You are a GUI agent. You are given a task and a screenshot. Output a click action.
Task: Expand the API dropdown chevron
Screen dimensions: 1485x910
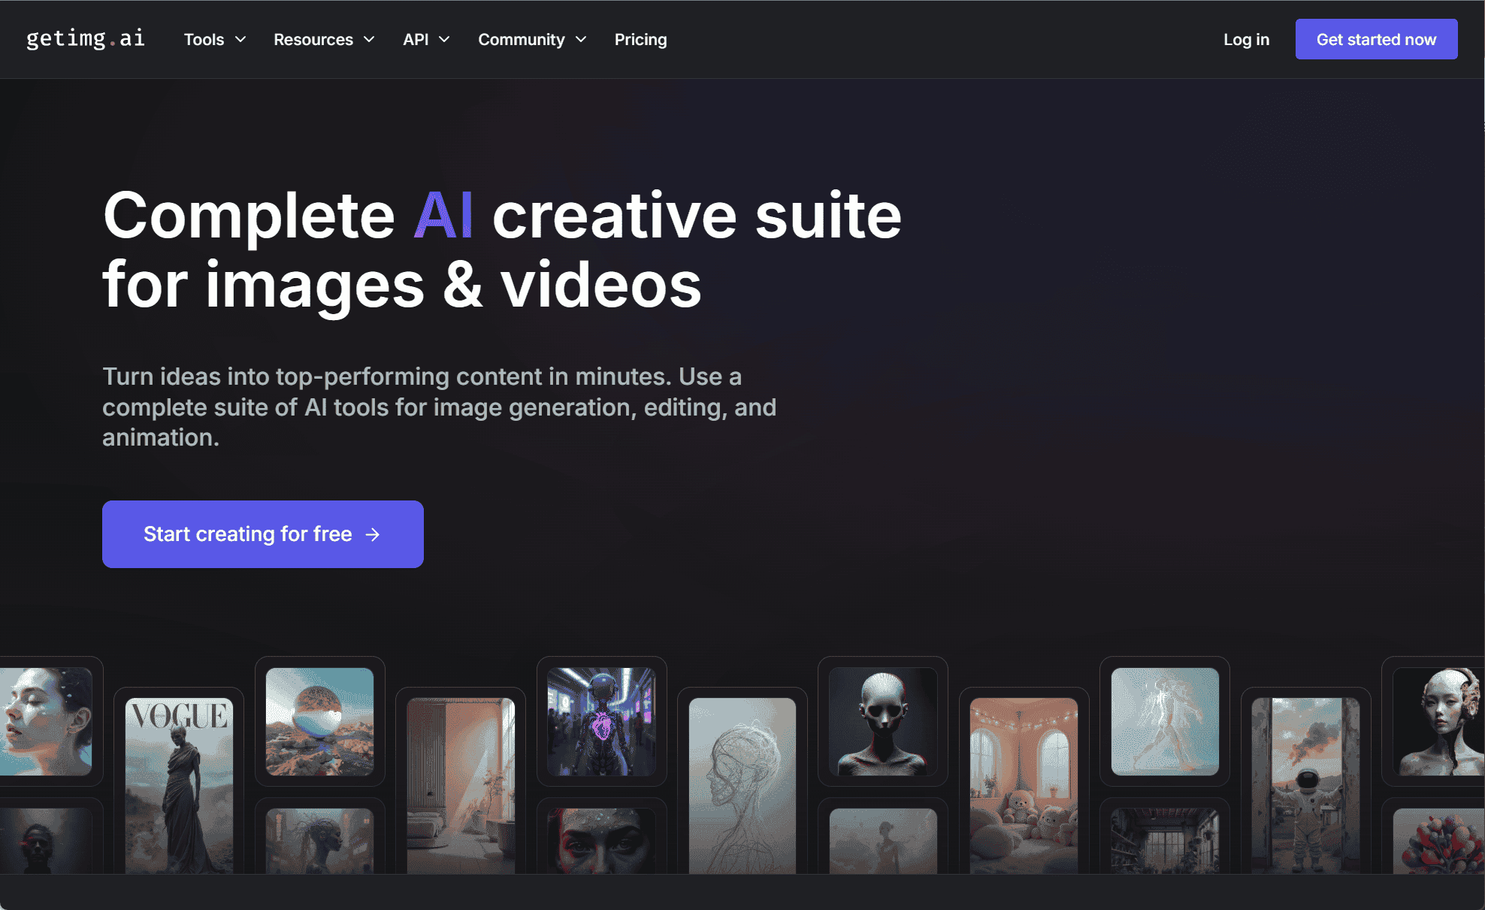point(444,39)
